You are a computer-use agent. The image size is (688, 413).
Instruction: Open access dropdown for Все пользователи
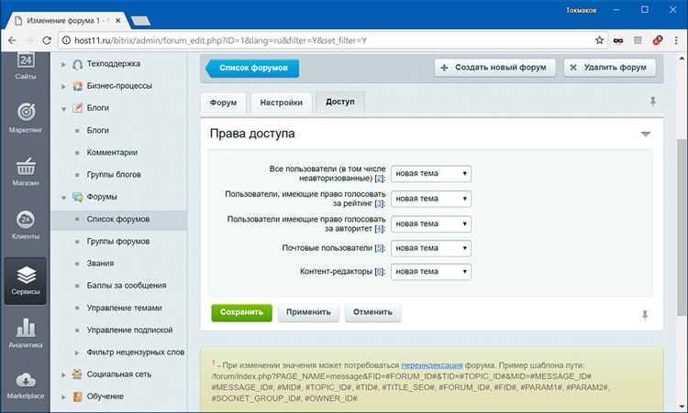(x=431, y=173)
